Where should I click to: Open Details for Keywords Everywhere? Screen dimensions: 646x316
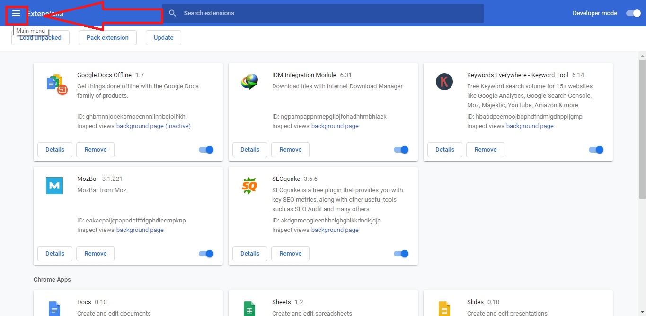(445, 150)
